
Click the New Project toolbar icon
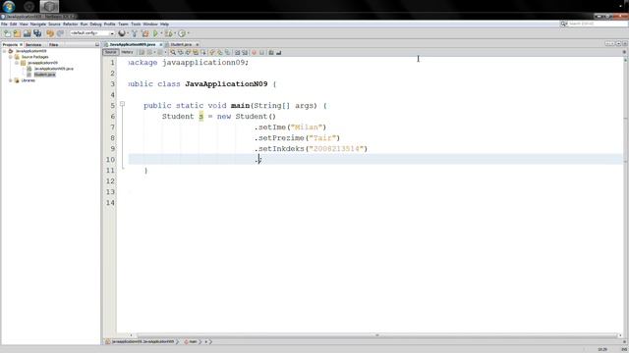tap(17, 33)
